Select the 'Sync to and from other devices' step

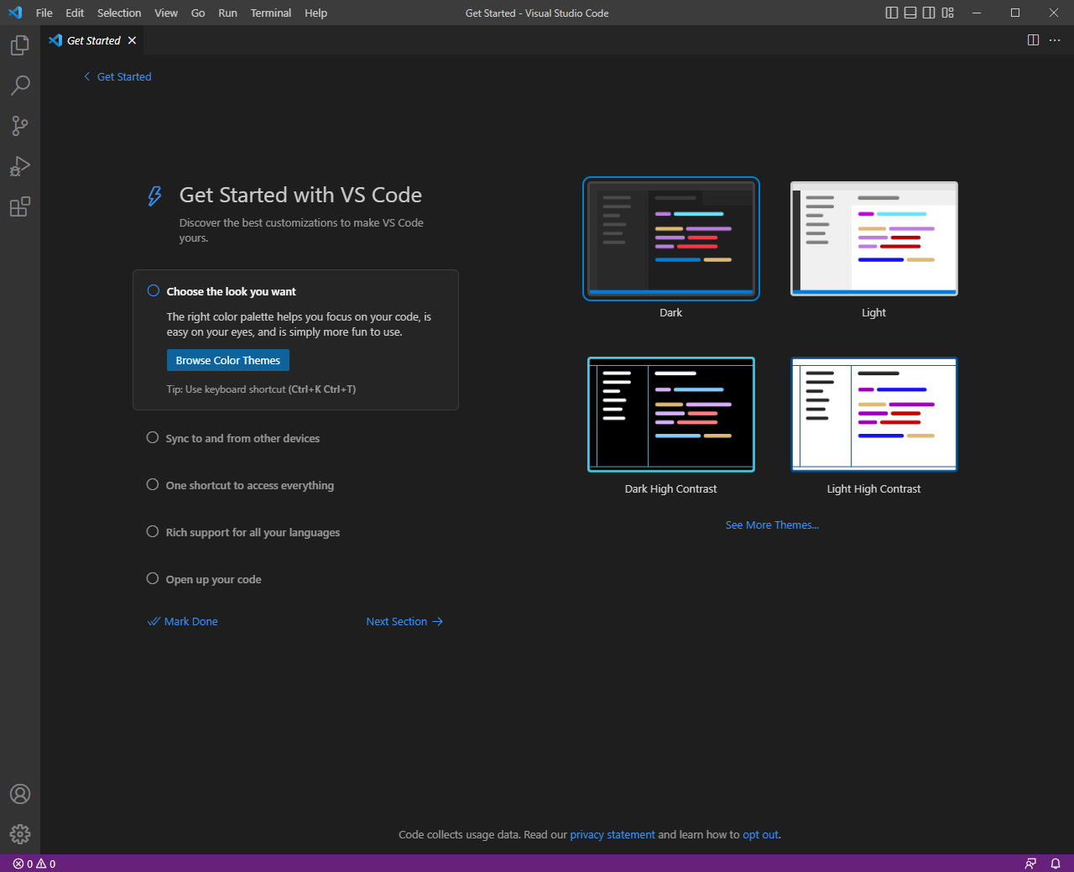click(242, 438)
